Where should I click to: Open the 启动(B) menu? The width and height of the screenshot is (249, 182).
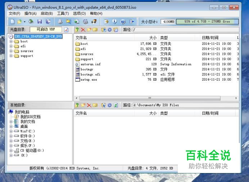pyautogui.click(x=47, y=14)
